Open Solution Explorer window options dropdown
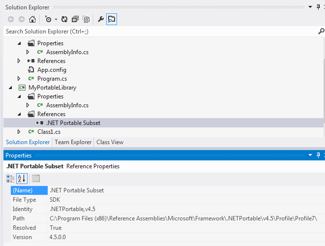This screenshot has width=325, height=246. pyautogui.click(x=310, y=7)
